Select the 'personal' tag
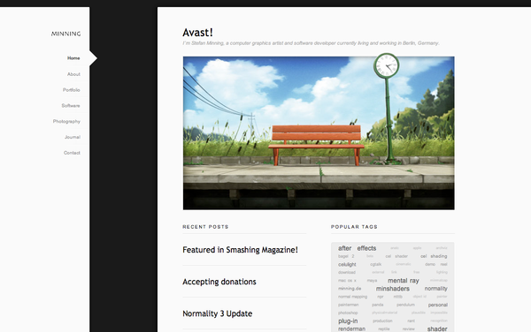The image size is (531, 332). click(x=437, y=305)
